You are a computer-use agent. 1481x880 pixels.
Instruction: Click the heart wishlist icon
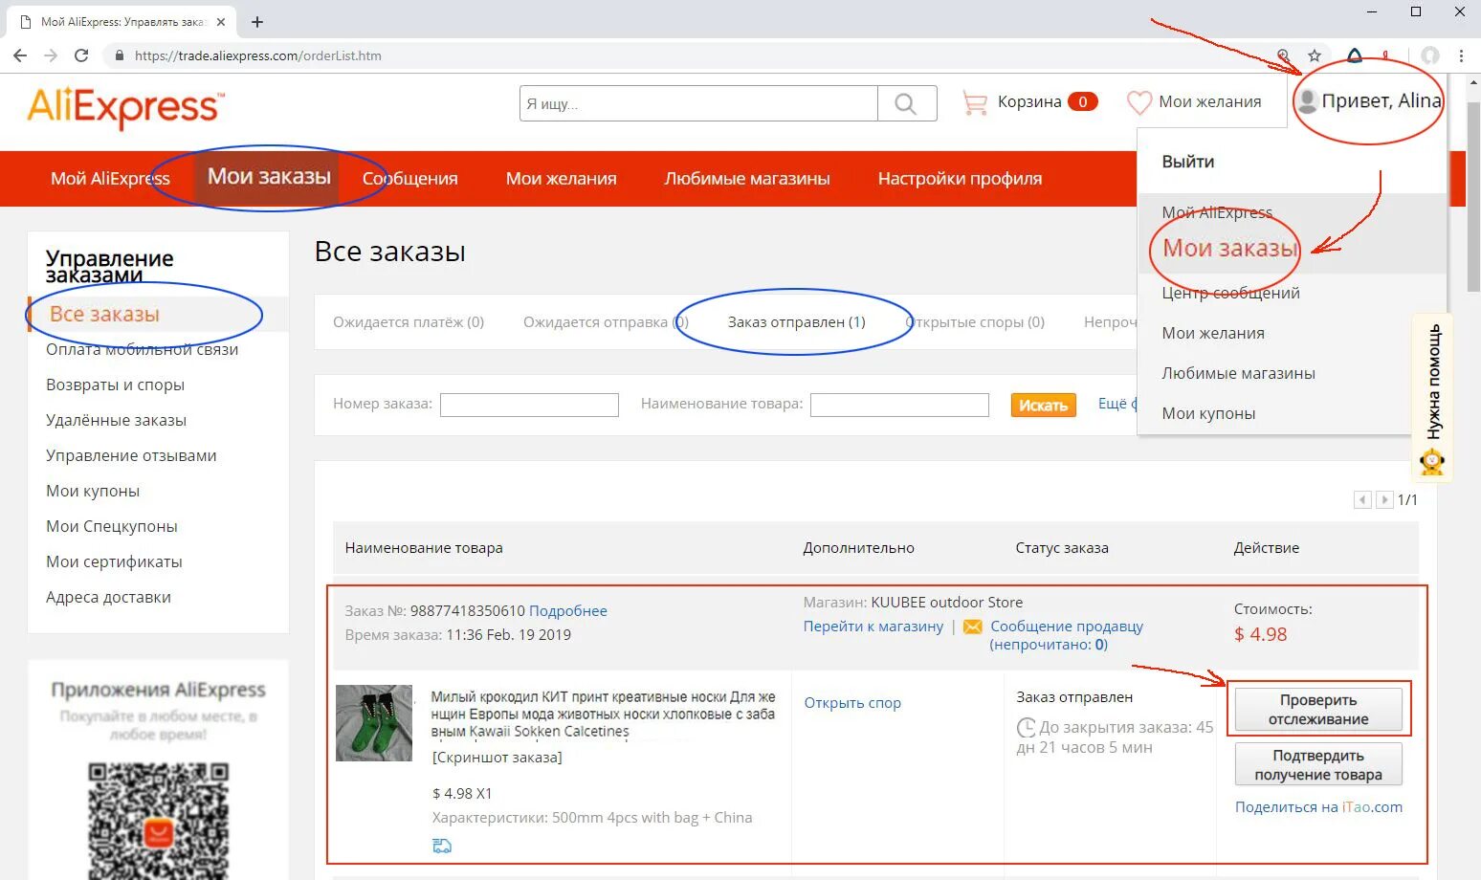[1138, 101]
